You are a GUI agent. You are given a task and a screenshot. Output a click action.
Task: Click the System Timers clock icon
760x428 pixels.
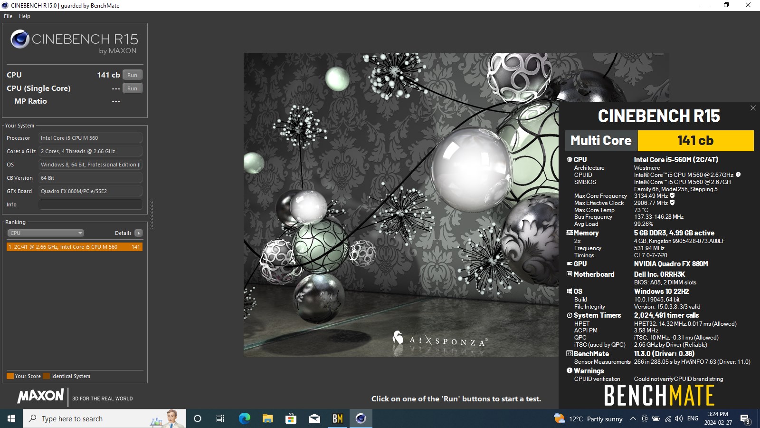coord(570,315)
